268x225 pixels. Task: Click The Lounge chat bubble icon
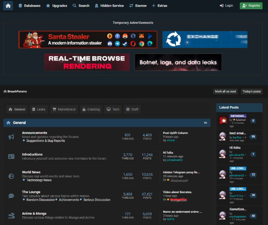pyautogui.click(x=11, y=196)
